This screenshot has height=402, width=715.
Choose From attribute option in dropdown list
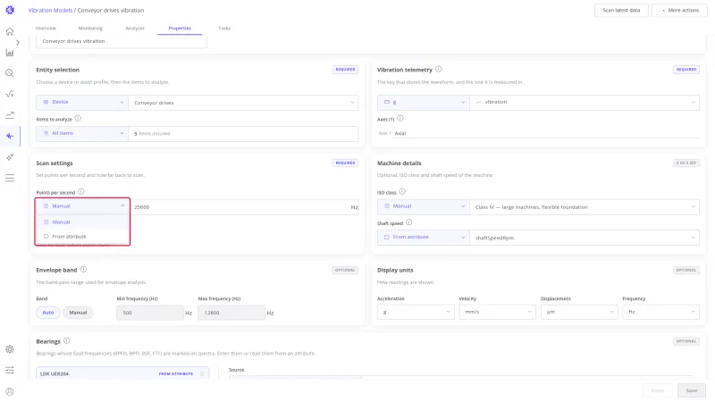(x=82, y=237)
